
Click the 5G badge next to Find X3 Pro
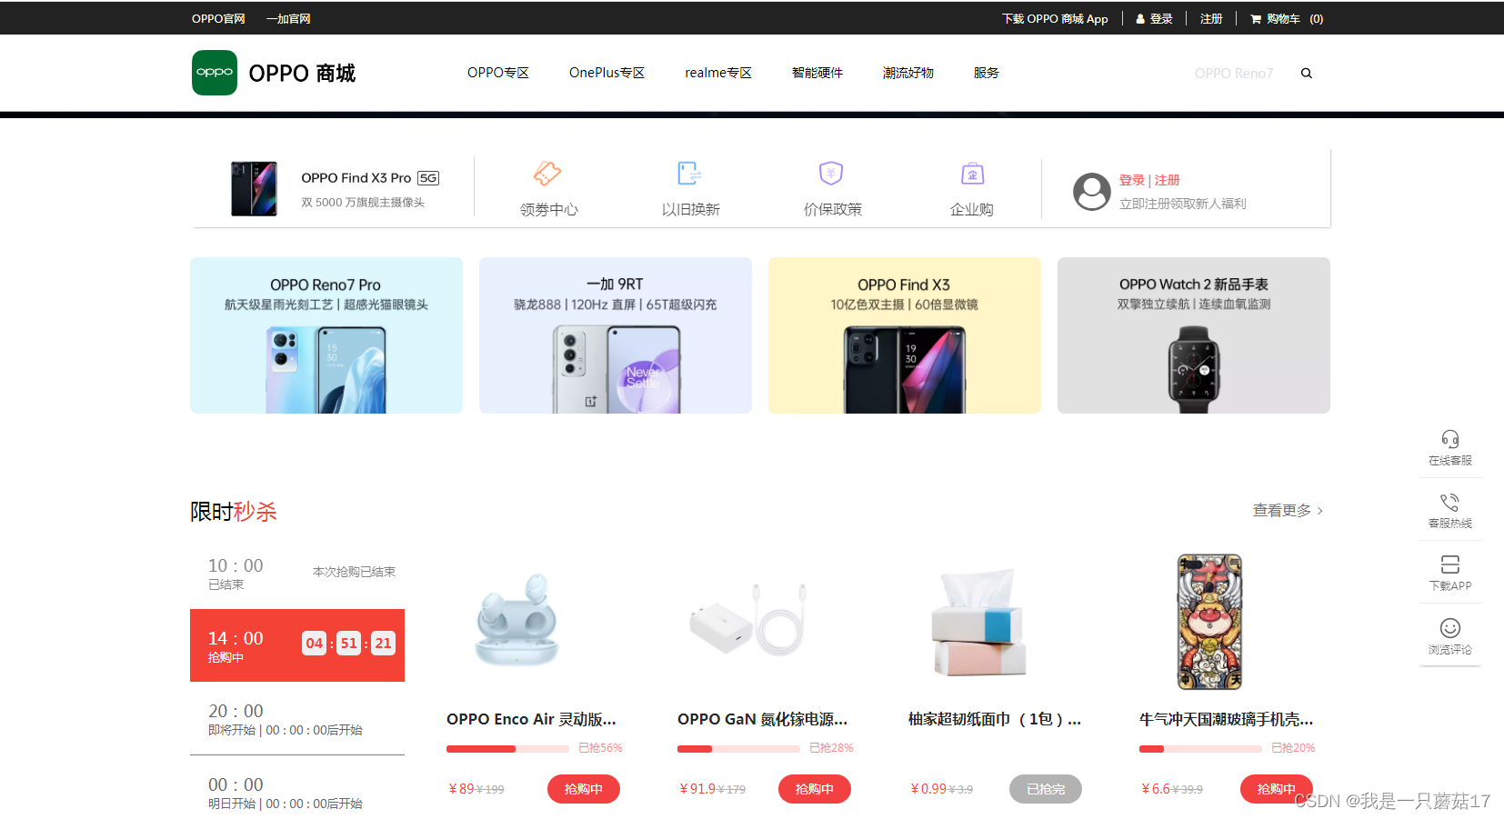tap(428, 178)
